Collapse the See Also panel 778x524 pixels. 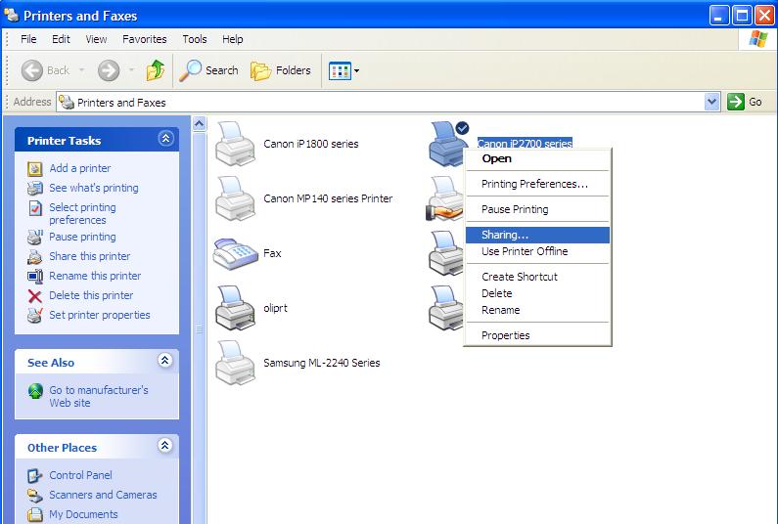tap(165, 361)
